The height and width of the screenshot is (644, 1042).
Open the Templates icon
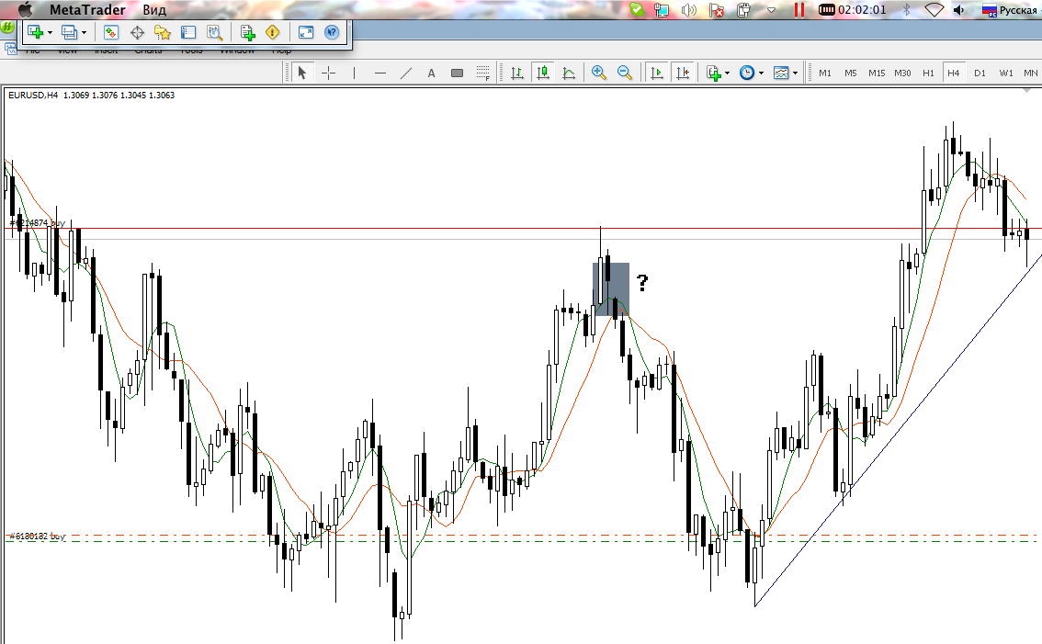pos(781,73)
